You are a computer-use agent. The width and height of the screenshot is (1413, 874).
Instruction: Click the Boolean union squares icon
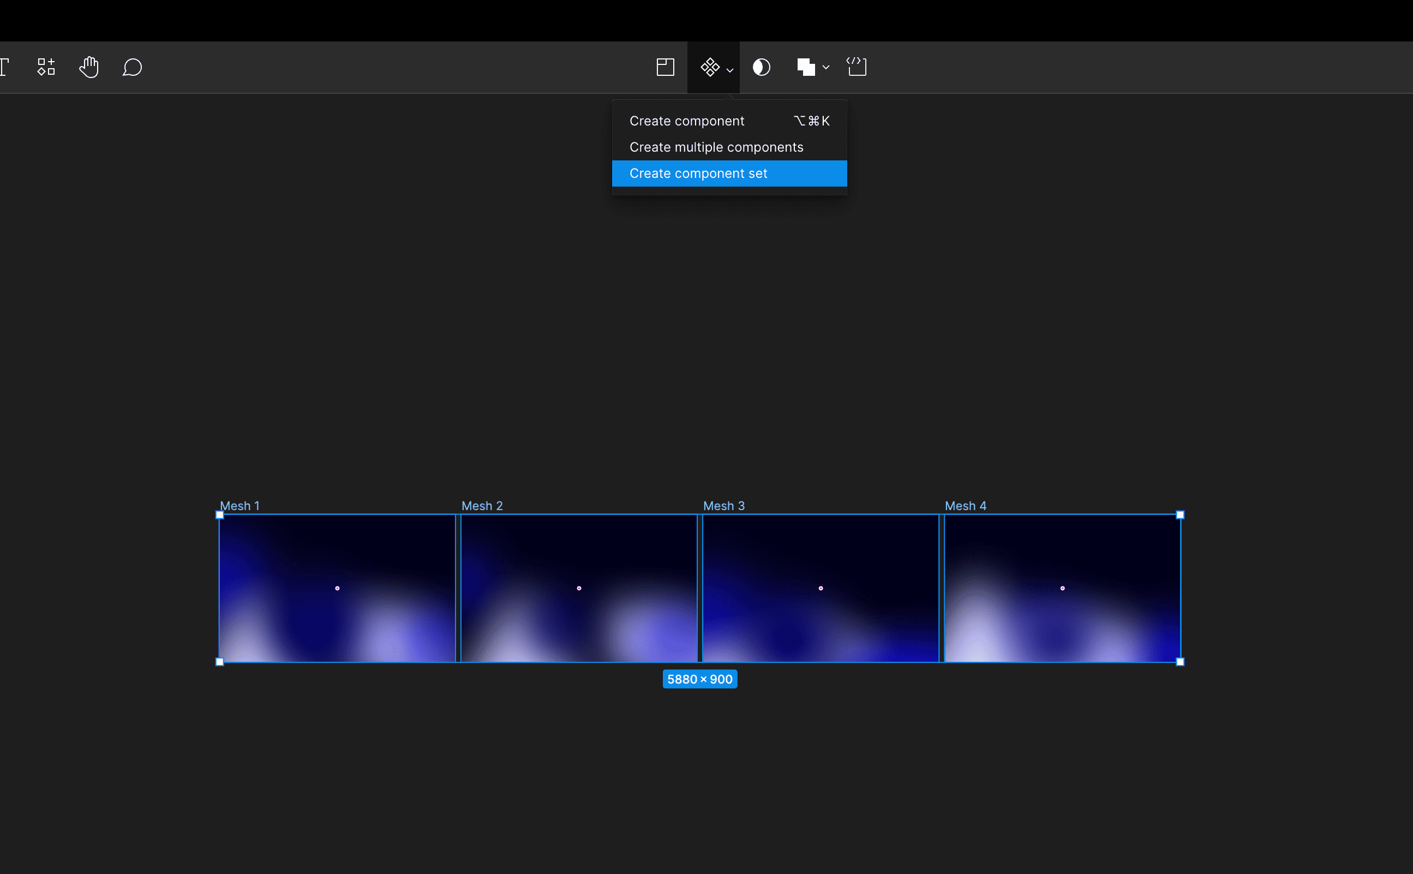click(x=806, y=67)
